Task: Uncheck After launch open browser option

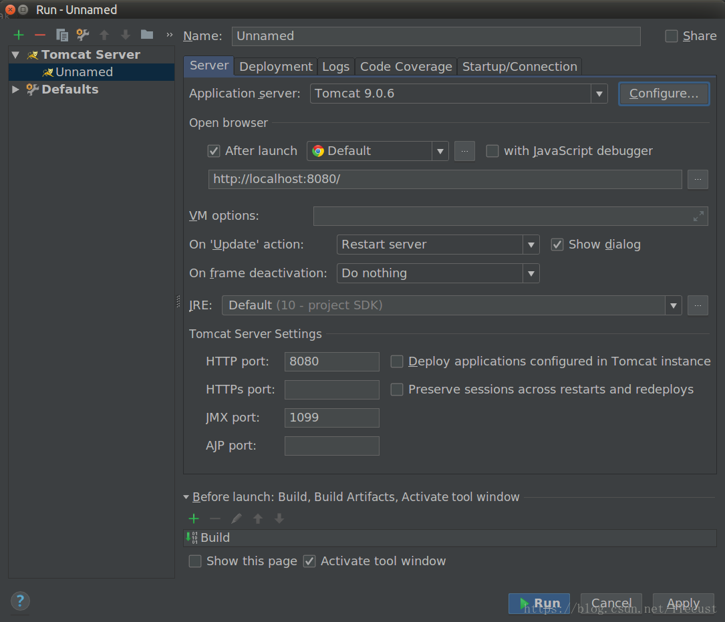Action: point(214,151)
